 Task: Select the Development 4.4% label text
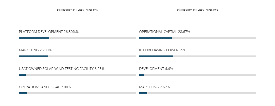point(156,69)
